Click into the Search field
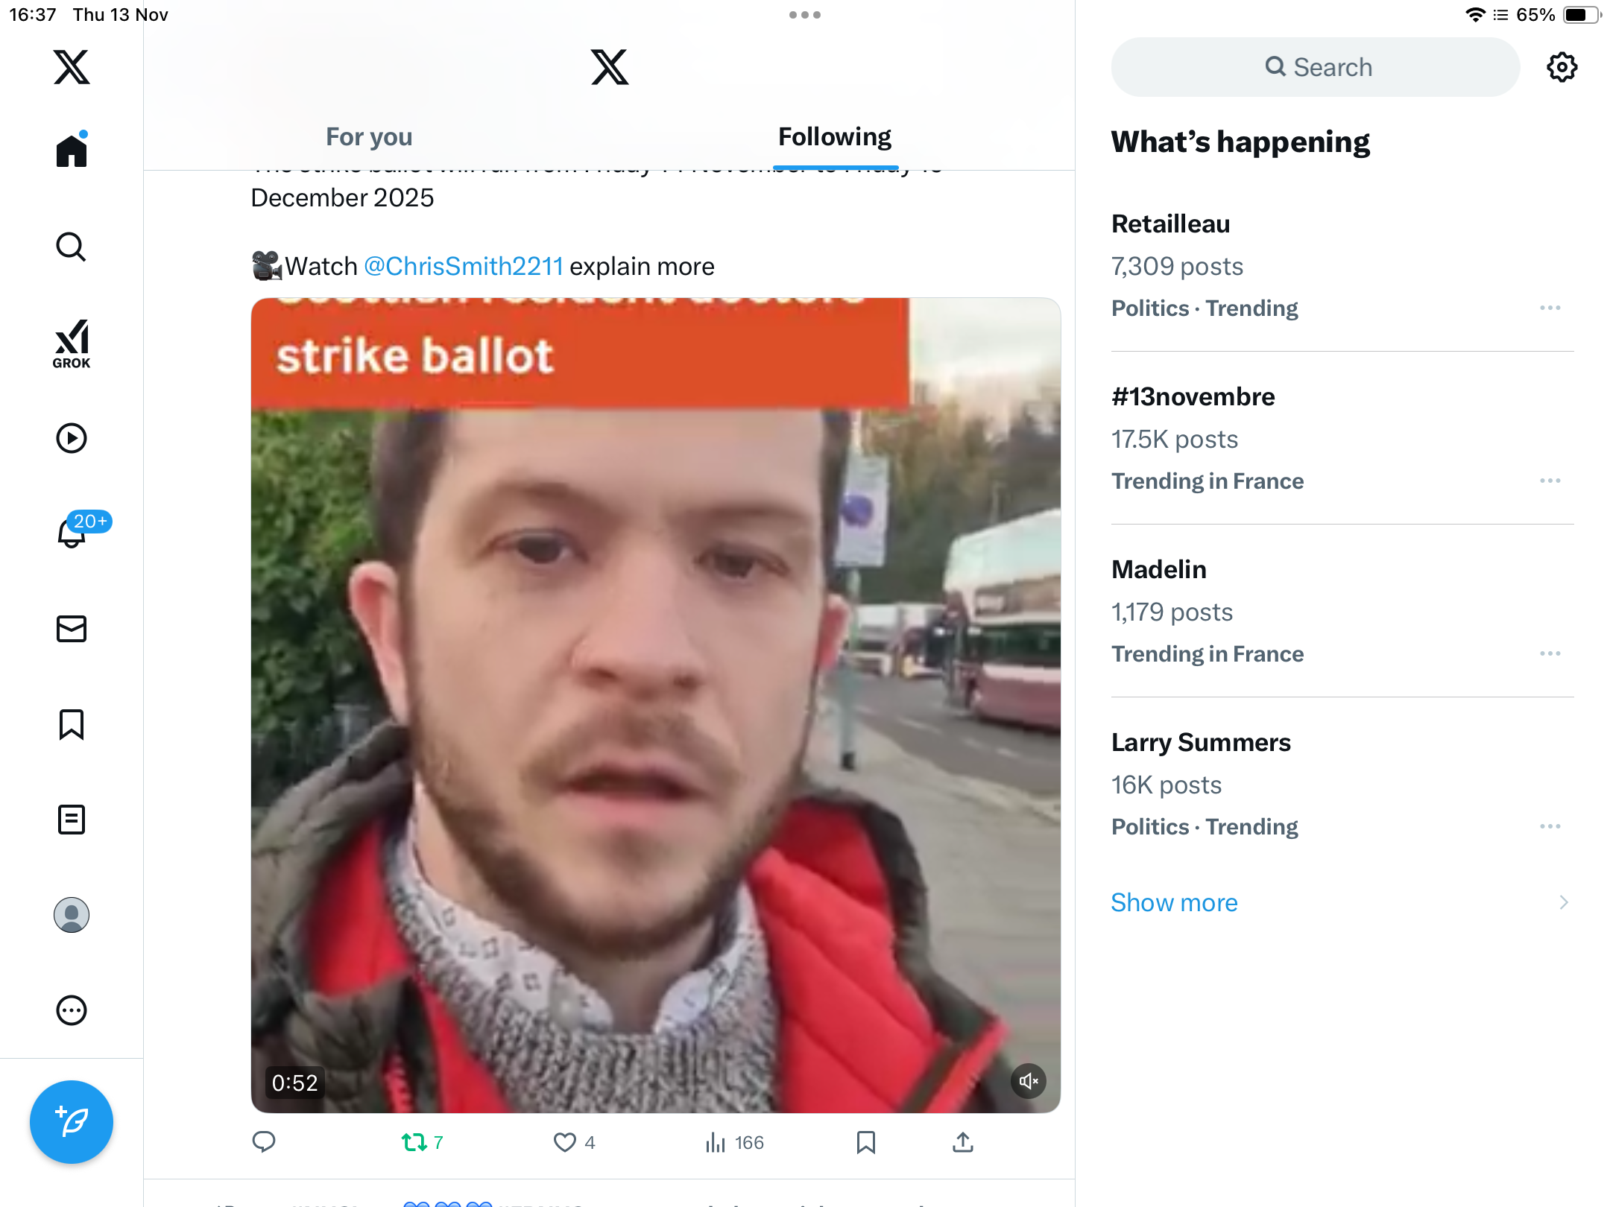This screenshot has width=1610, height=1207. [x=1316, y=67]
